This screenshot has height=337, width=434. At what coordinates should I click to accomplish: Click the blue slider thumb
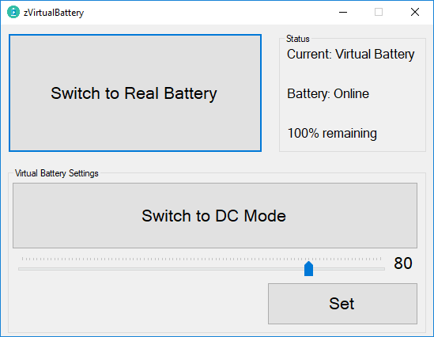click(308, 268)
